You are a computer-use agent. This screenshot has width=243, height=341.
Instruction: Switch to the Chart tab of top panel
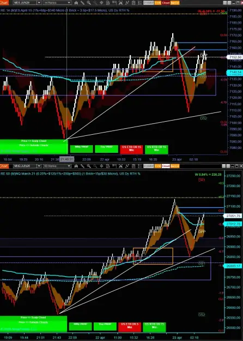[x=4, y=3]
